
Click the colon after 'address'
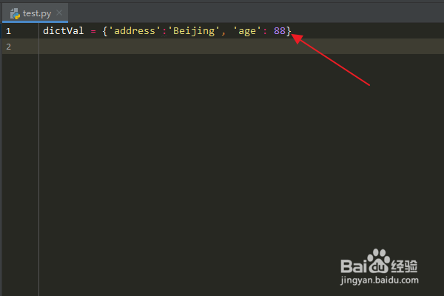(x=164, y=32)
